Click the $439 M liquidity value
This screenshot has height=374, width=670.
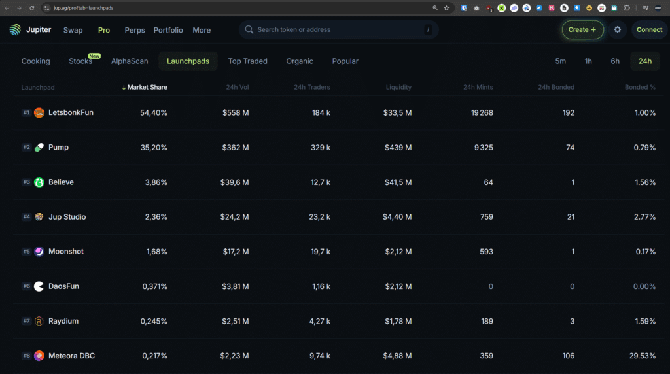[398, 147]
